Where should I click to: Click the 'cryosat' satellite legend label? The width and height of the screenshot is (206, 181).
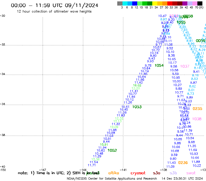[138, 173]
